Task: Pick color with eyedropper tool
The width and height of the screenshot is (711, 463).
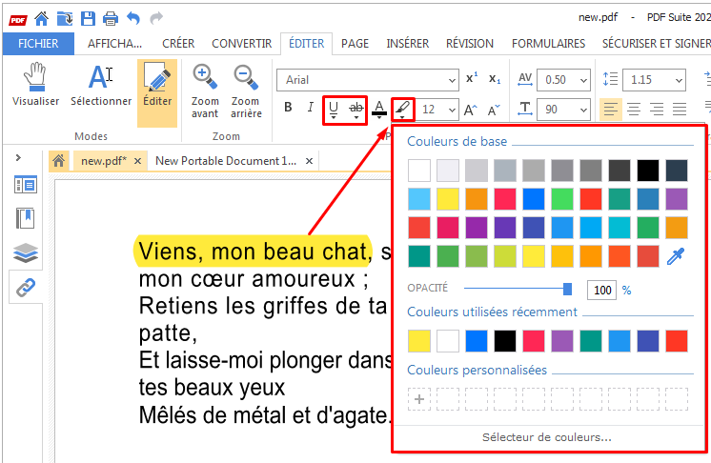Action: click(676, 256)
